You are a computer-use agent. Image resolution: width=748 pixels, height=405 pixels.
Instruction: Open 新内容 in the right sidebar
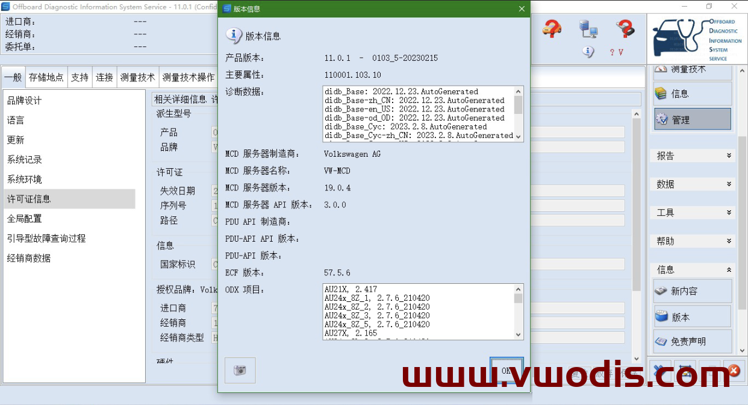(693, 291)
